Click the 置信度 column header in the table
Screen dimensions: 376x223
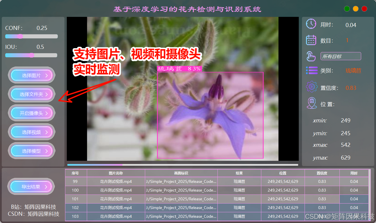(322, 173)
